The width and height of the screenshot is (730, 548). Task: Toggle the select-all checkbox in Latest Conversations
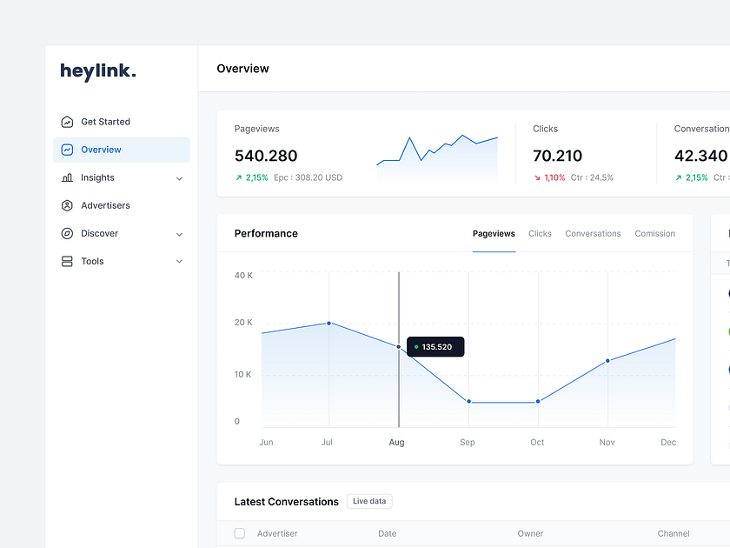click(x=239, y=533)
